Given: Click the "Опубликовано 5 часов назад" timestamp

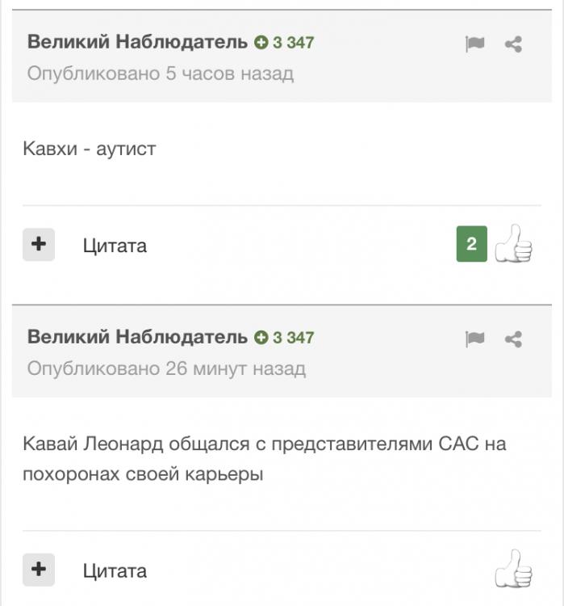Looking at the screenshot, I should 161,74.
